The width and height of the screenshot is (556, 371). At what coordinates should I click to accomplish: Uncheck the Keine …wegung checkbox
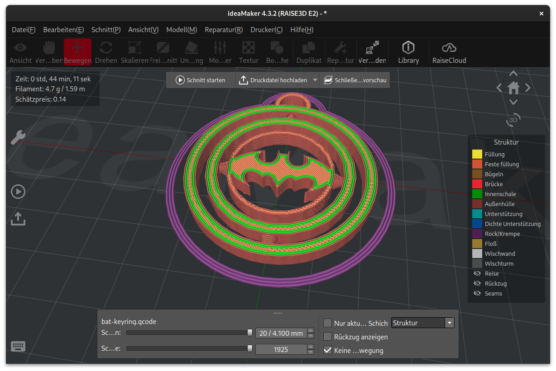pyautogui.click(x=328, y=350)
